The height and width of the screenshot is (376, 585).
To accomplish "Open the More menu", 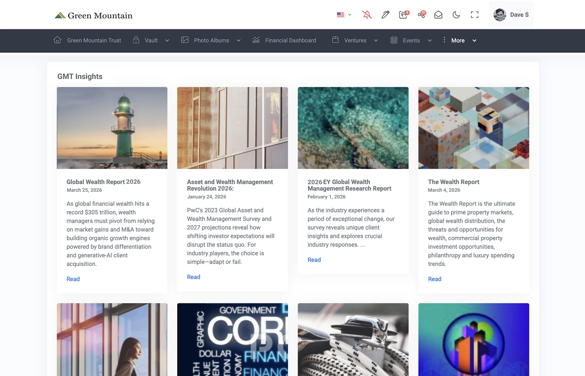I will click(458, 41).
